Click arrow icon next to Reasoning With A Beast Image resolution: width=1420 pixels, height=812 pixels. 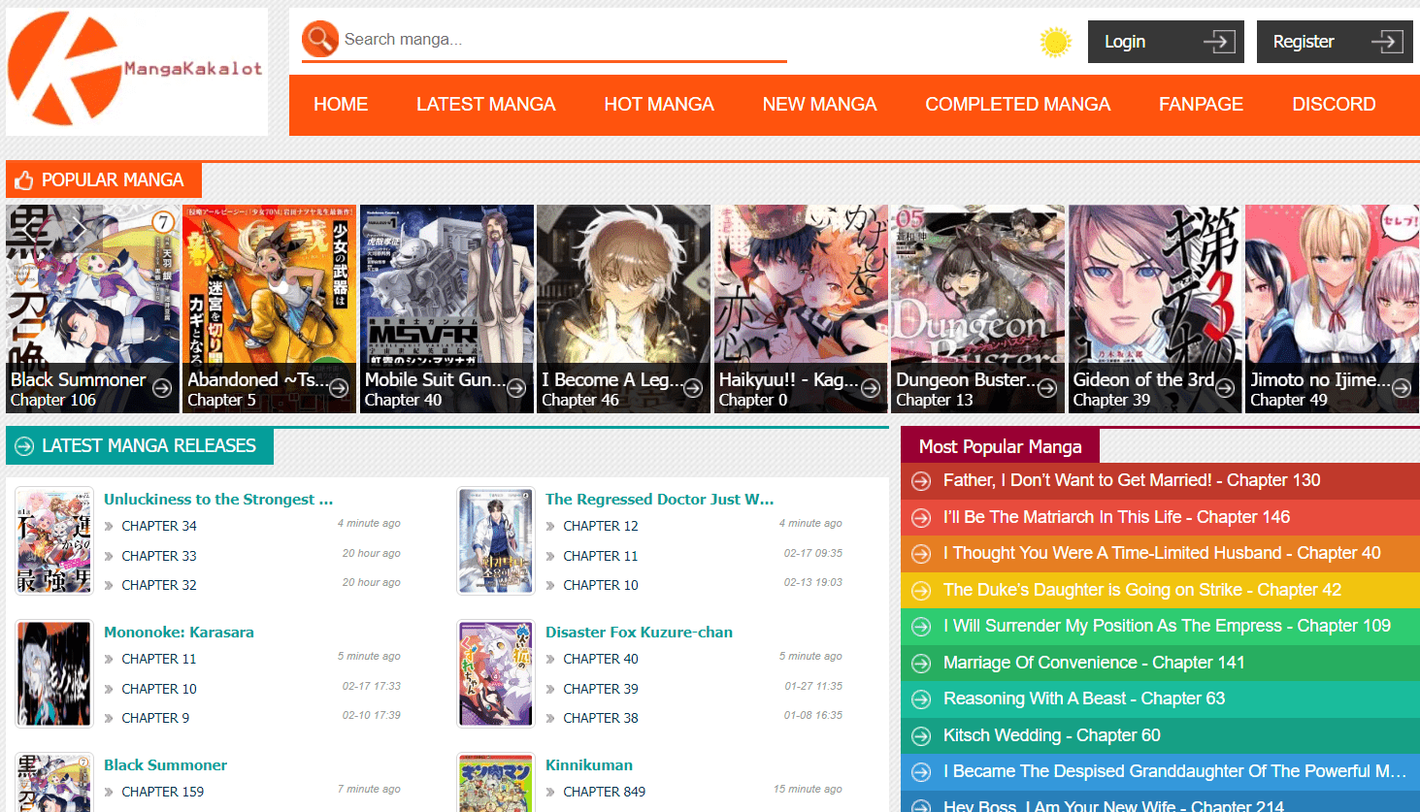[x=921, y=699]
